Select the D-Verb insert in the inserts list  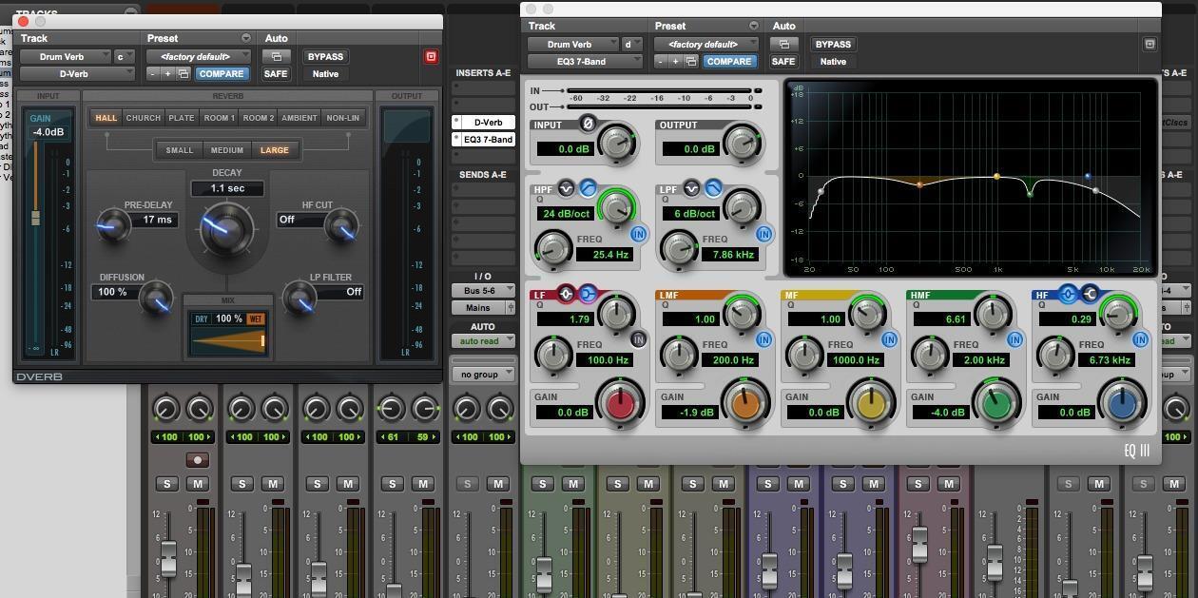click(488, 122)
